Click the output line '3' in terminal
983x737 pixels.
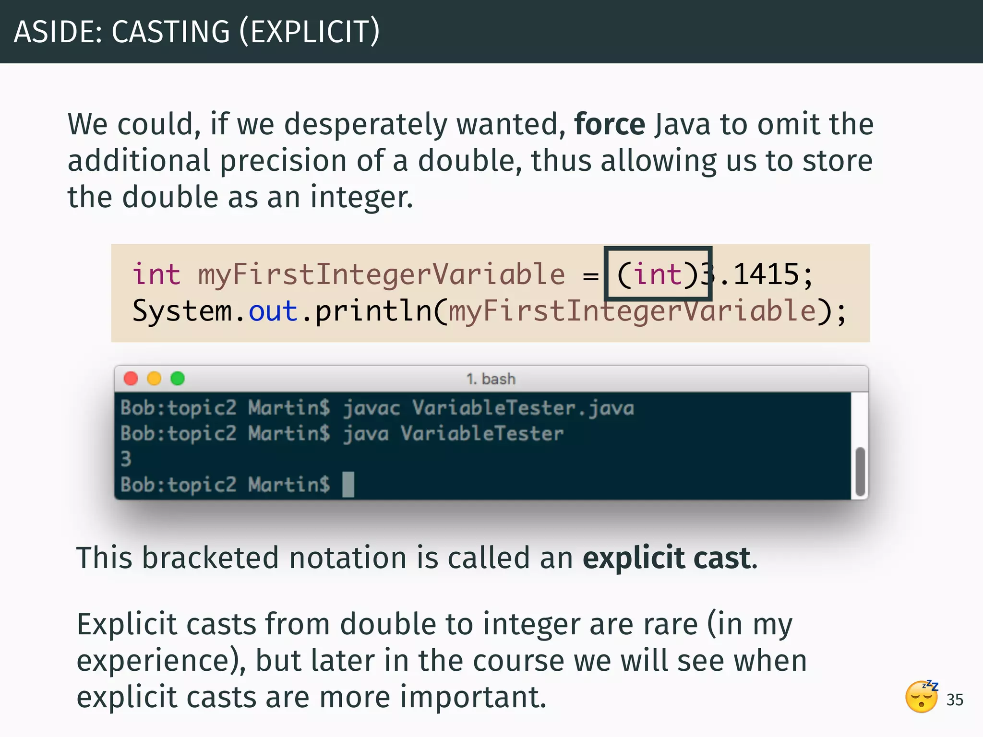tap(126, 459)
